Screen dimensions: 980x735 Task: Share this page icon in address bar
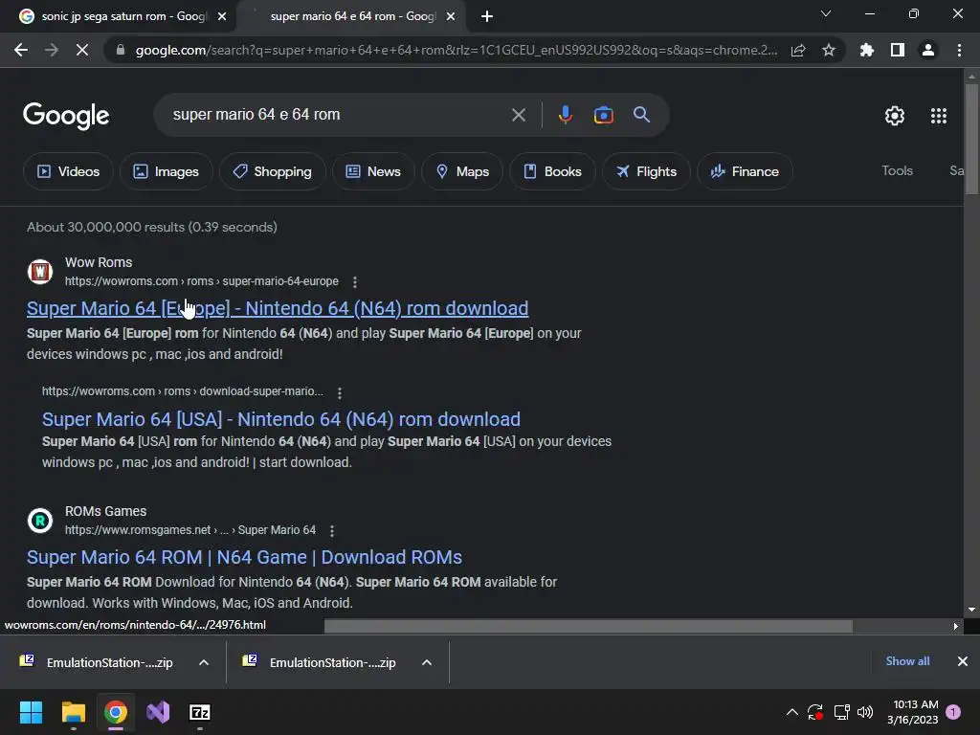tap(798, 50)
